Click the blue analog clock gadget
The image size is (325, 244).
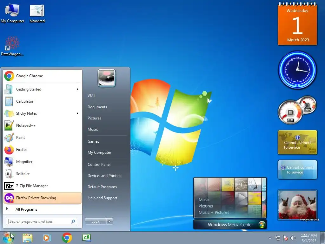click(297, 70)
